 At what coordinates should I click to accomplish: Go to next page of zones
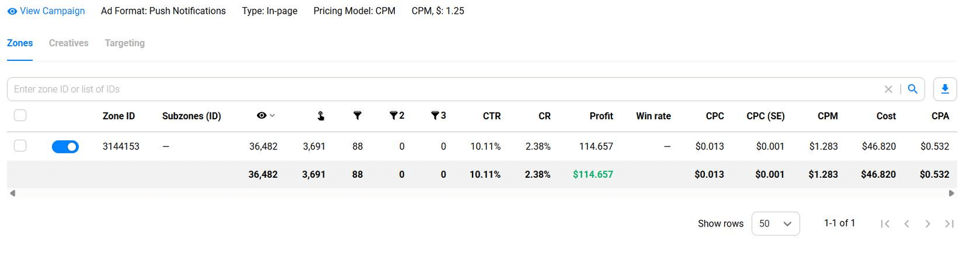(927, 224)
